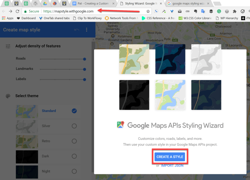Open the WP Hierarchy bookmark
This screenshot has height=180, width=250.
(227, 18)
